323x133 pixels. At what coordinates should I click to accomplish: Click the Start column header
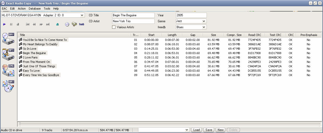(151, 35)
